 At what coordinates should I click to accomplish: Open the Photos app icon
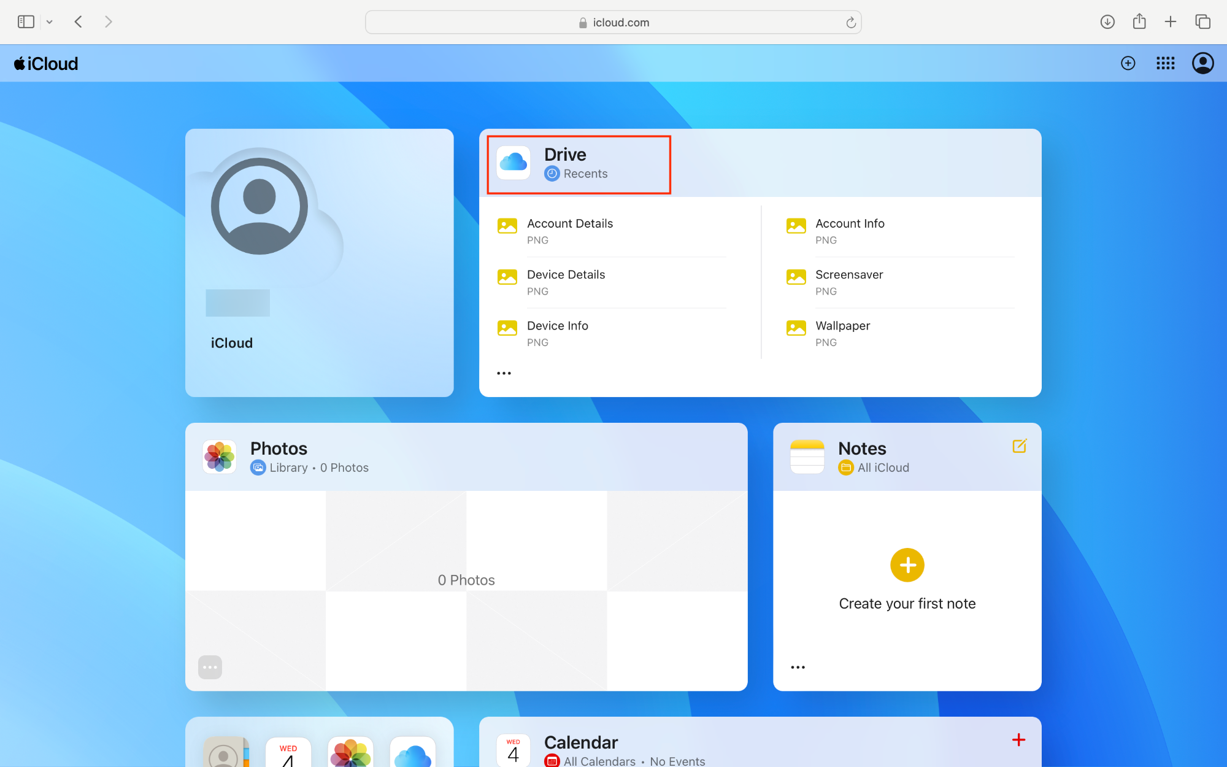pyautogui.click(x=220, y=457)
